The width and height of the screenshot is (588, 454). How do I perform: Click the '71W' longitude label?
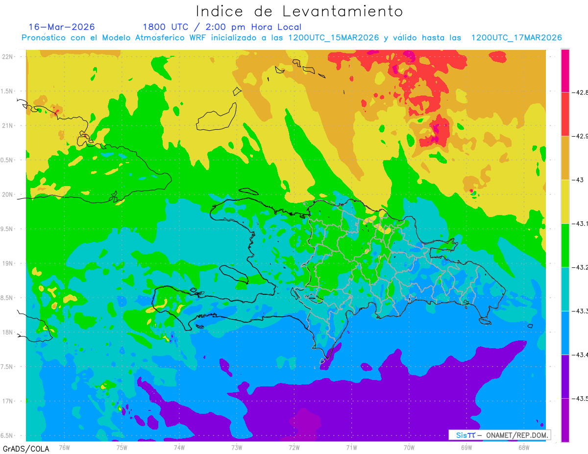tap(351, 447)
